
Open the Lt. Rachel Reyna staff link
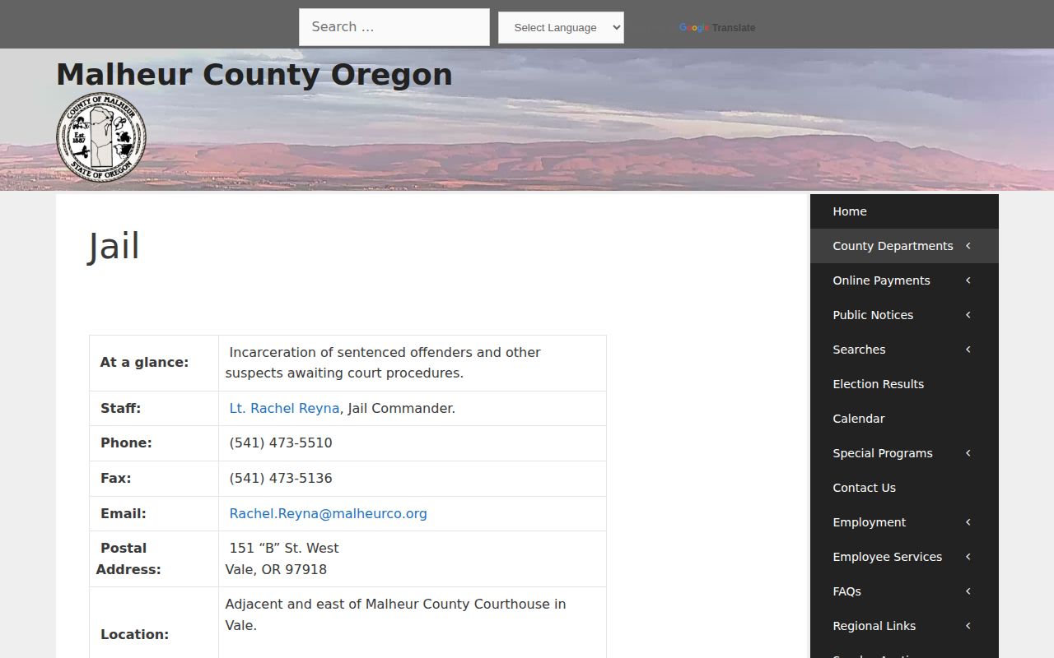[x=284, y=408]
